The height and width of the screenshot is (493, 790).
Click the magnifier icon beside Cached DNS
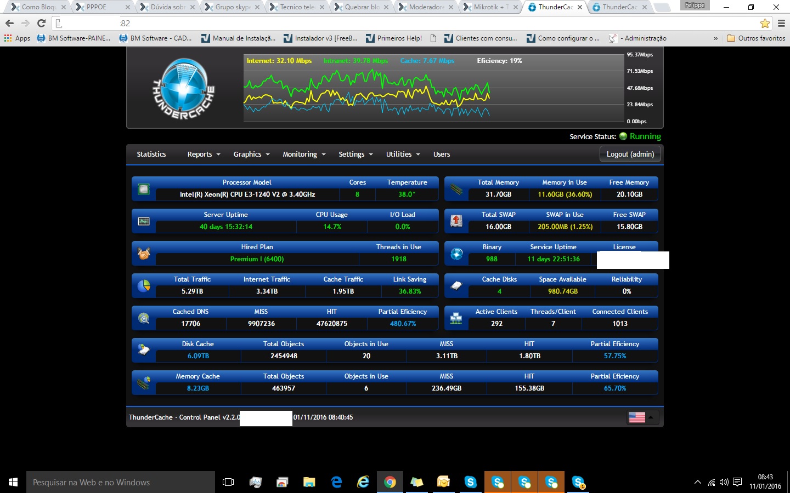(x=144, y=318)
